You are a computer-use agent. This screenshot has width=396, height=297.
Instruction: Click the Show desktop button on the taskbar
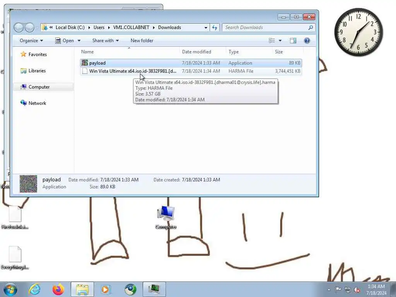coord(393,289)
